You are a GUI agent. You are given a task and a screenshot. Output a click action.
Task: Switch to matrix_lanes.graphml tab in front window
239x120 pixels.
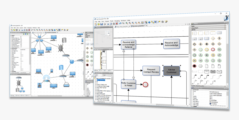pos(122,26)
